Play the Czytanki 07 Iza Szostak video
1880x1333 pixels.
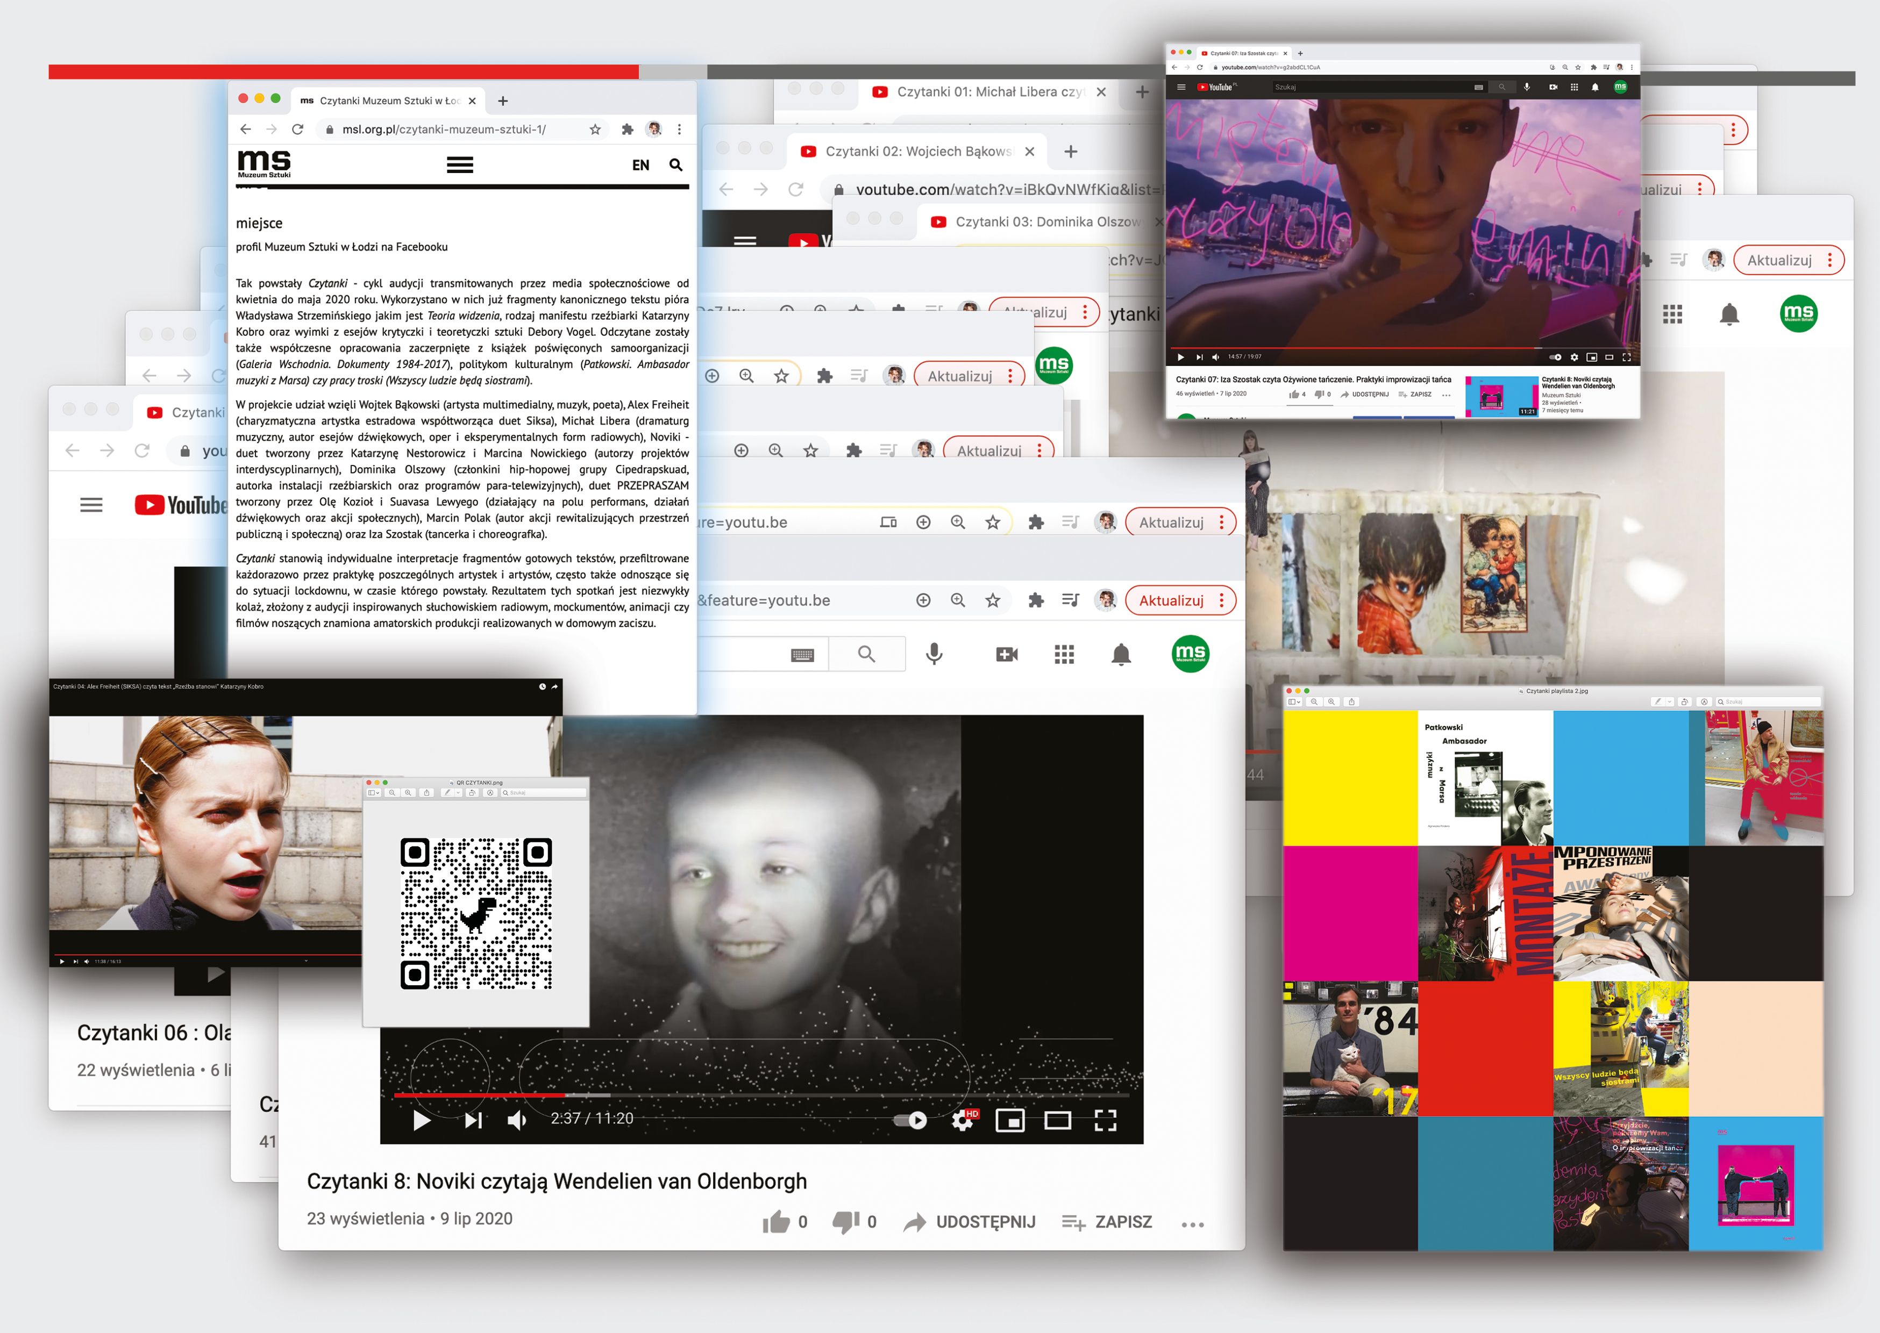click(1180, 357)
